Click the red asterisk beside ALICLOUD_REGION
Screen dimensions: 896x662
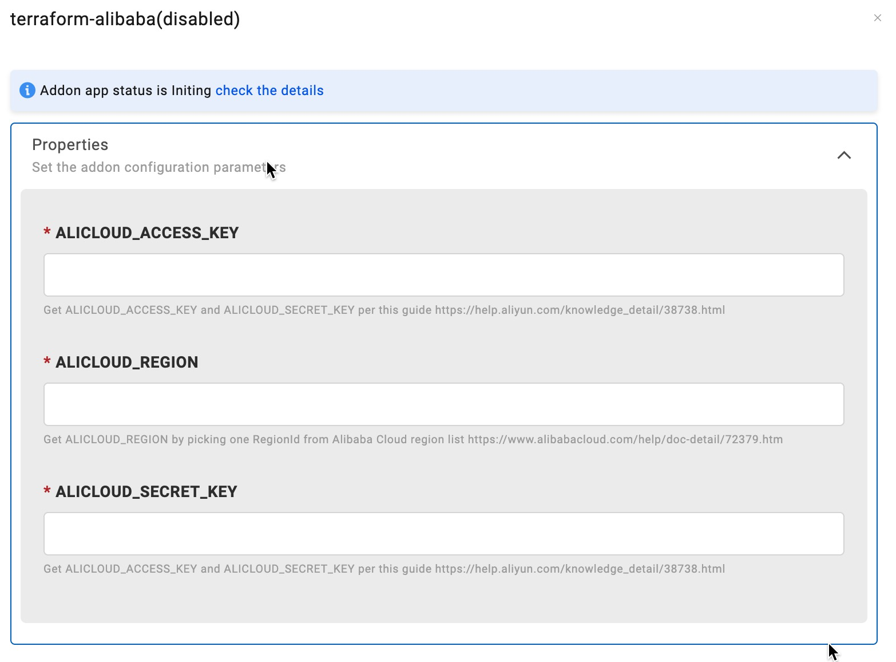[x=47, y=362]
